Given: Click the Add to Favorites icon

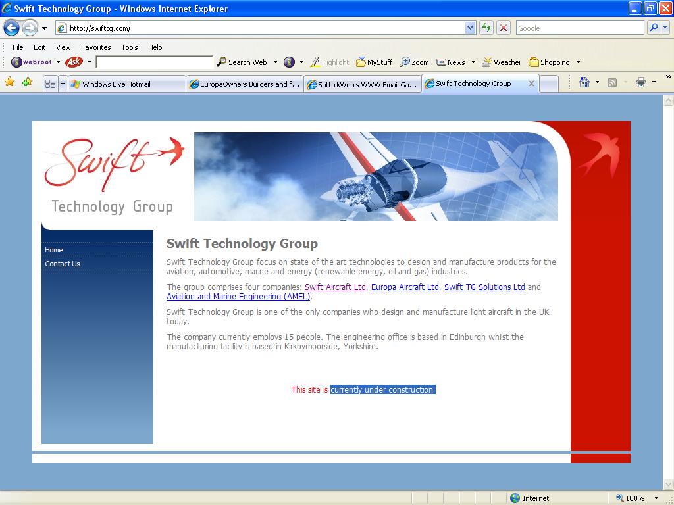Looking at the screenshot, I should (27, 82).
